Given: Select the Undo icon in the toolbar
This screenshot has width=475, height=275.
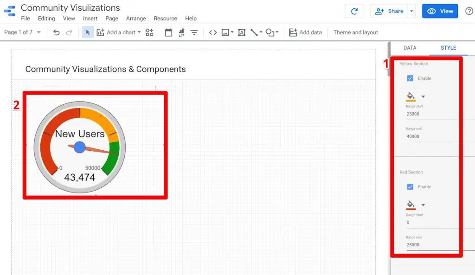Looking at the screenshot, I should [57, 32].
